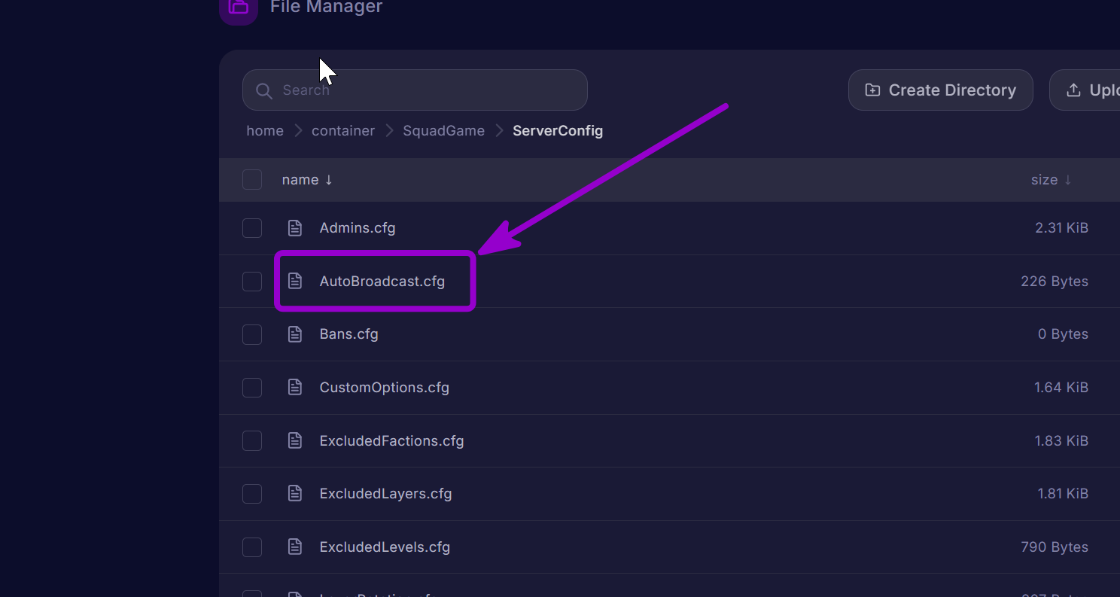Click the Upload button
The image size is (1120, 597).
coord(1085,90)
